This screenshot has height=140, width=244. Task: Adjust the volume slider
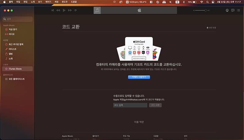point(201,10)
